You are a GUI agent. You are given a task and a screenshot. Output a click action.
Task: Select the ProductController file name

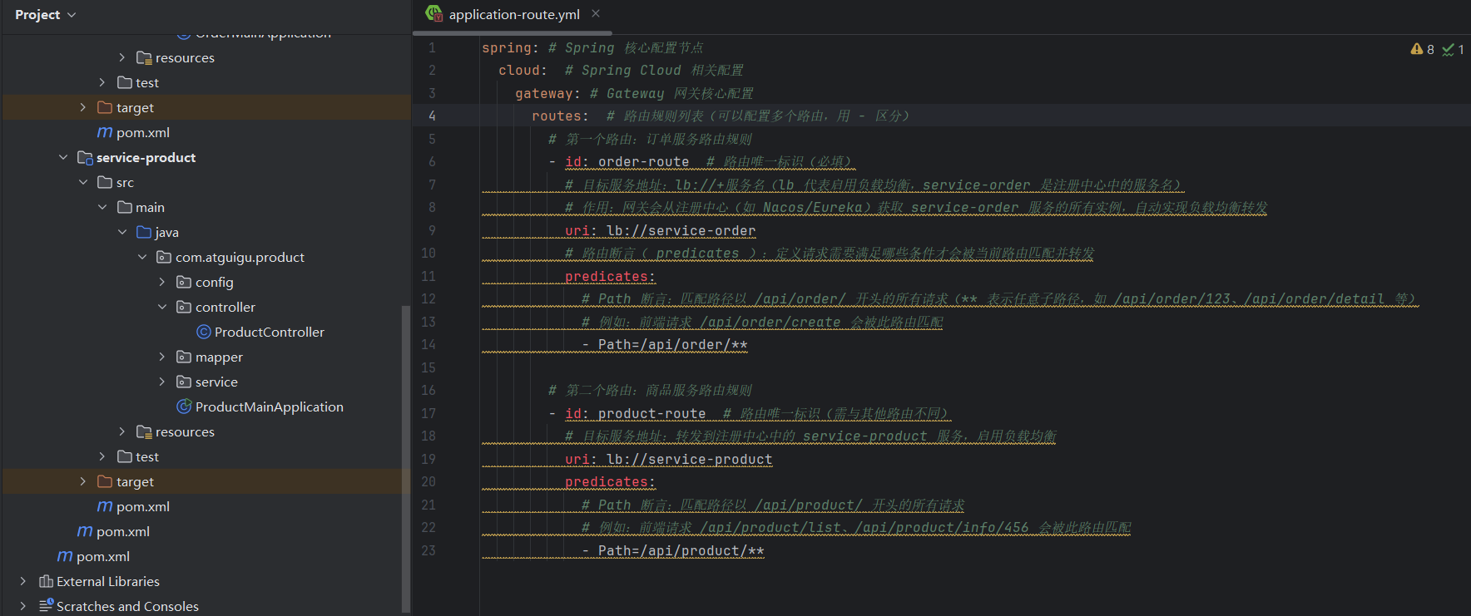[270, 332]
